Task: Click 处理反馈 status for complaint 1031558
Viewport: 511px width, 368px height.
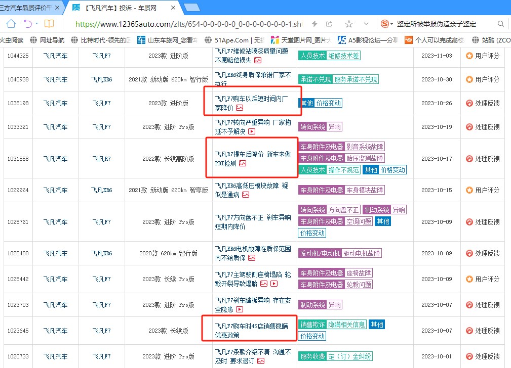Action: click(482, 159)
